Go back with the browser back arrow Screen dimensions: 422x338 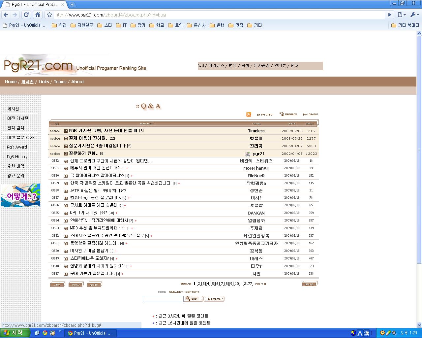click(x=6, y=15)
